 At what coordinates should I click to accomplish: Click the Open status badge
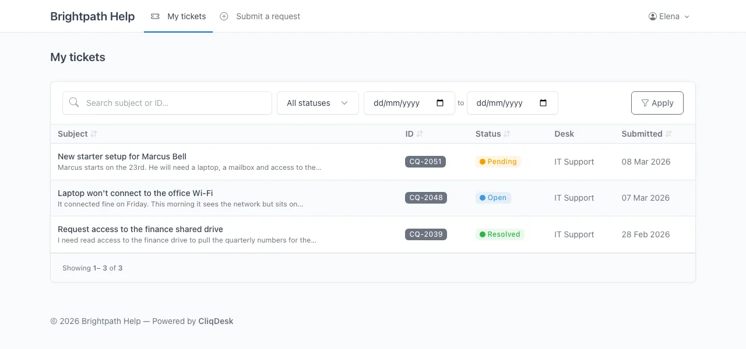coord(493,198)
